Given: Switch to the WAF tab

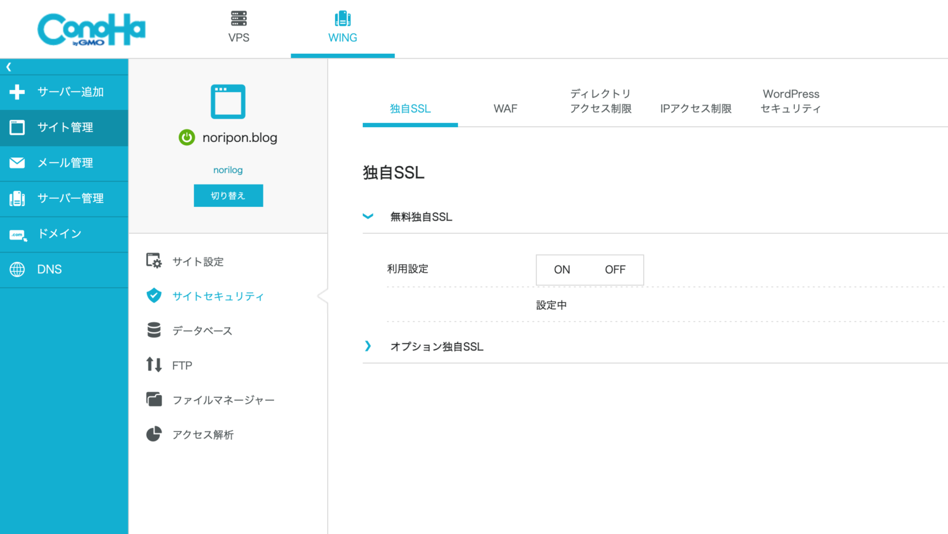Looking at the screenshot, I should coord(505,108).
